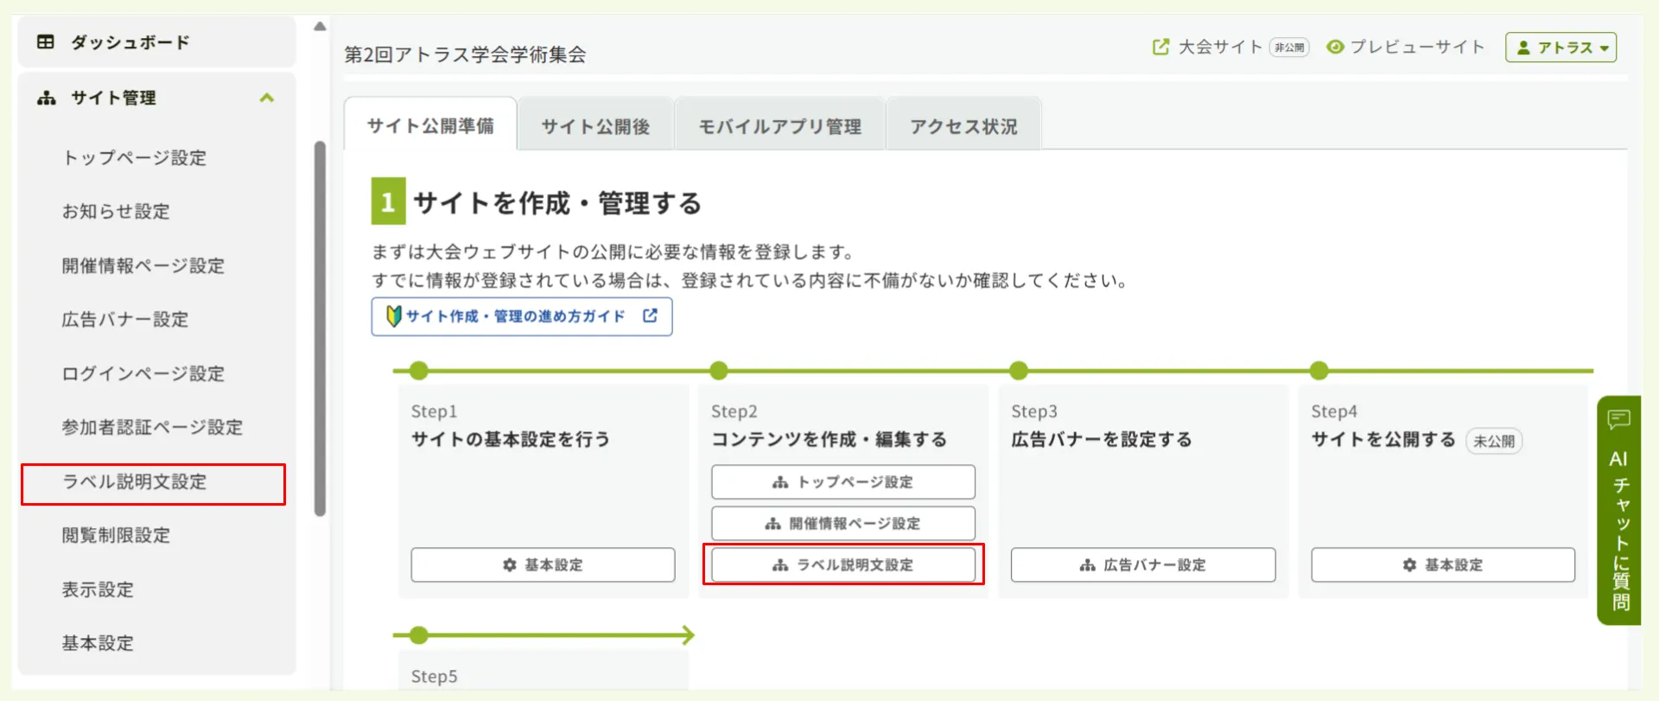Click the Step3 timeline dot
Screen dimensions: 1659x701
1019,371
